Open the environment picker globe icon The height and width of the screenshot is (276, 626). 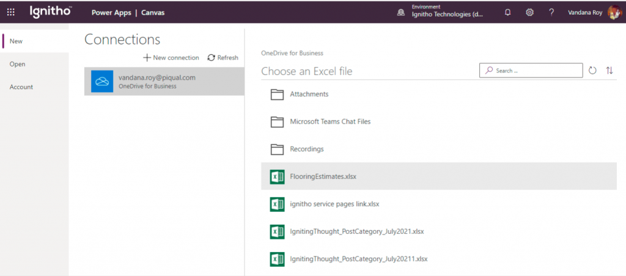(x=400, y=12)
